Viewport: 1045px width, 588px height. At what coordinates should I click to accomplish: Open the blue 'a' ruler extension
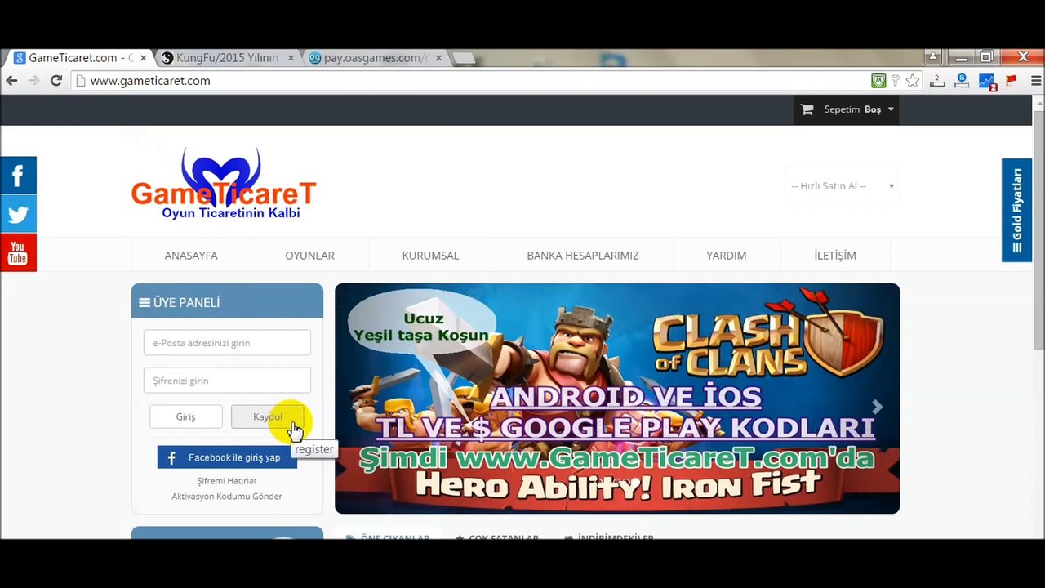[x=962, y=81]
